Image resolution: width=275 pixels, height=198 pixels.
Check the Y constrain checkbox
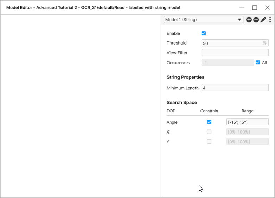click(209, 142)
